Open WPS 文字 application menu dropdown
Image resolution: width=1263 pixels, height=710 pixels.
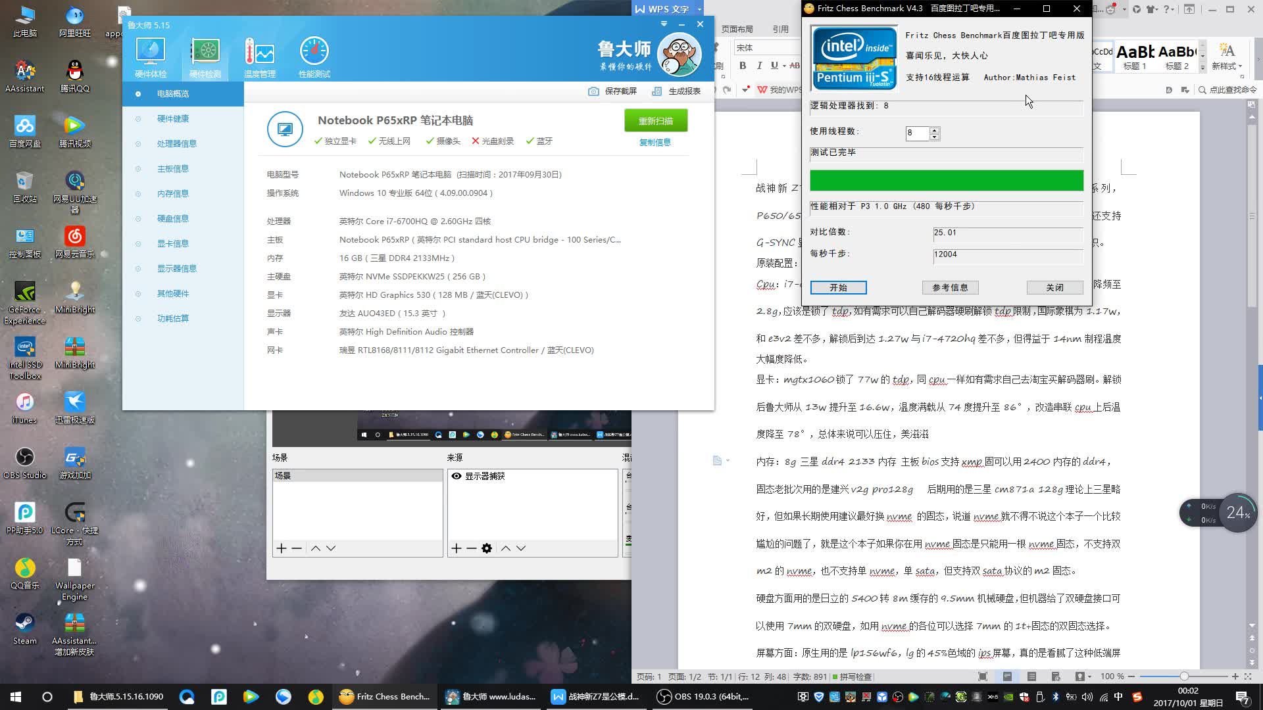click(699, 9)
